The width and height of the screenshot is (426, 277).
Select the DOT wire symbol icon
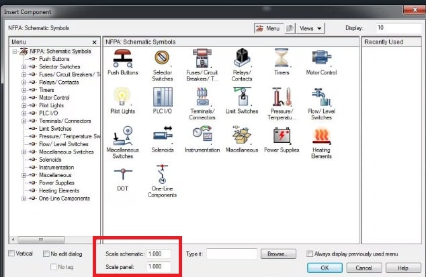tap(123, 173)
